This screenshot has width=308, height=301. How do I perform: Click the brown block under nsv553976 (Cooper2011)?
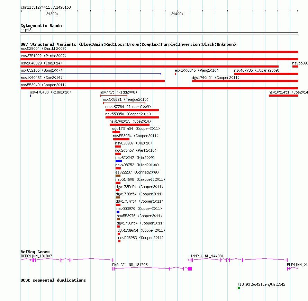(x=118, y=219)
